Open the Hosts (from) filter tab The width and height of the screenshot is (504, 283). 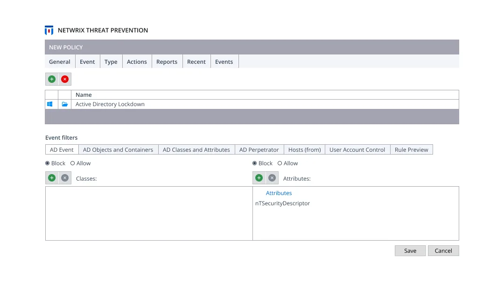click(x=304, y=150)
